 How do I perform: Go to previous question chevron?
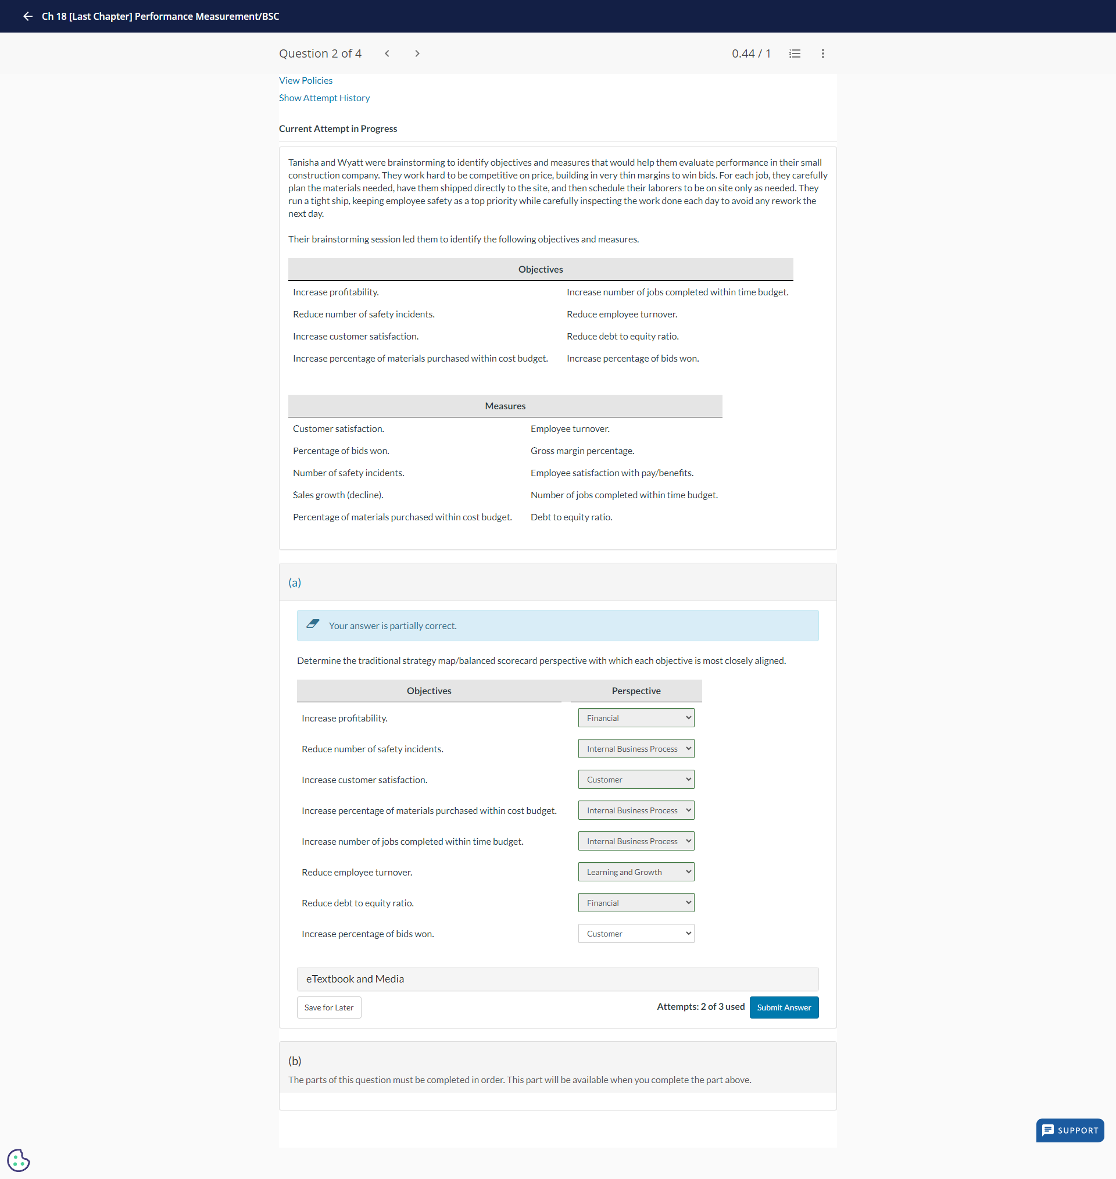pyautogui.click(x=387, y=53)
